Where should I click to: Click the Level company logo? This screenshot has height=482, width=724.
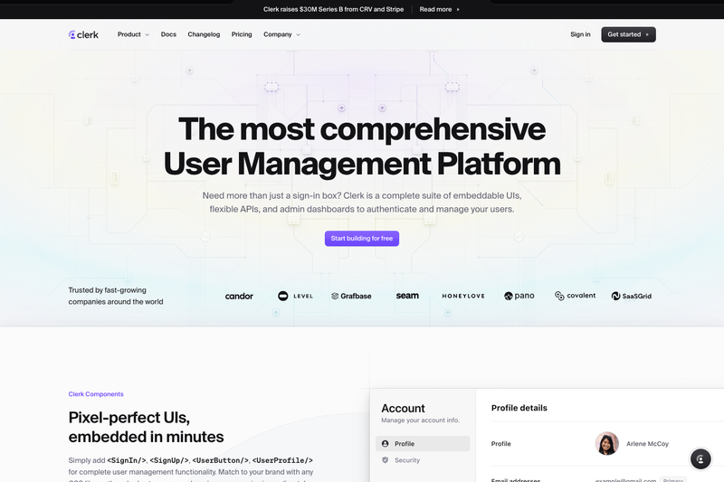coord(296,296)
